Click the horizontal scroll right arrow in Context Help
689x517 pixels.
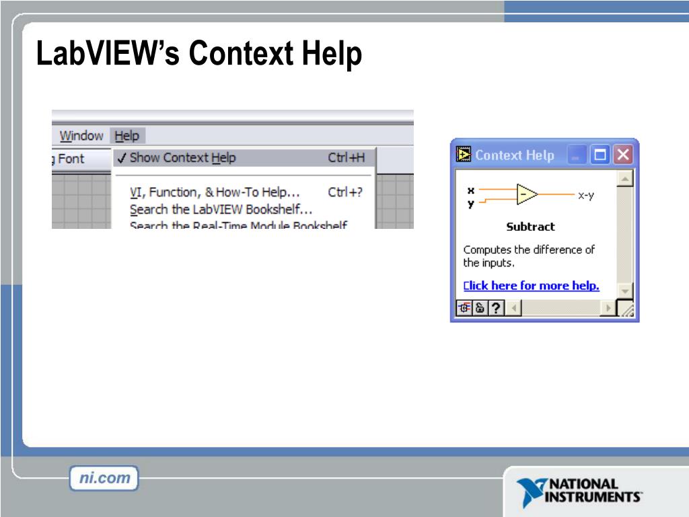608,308
